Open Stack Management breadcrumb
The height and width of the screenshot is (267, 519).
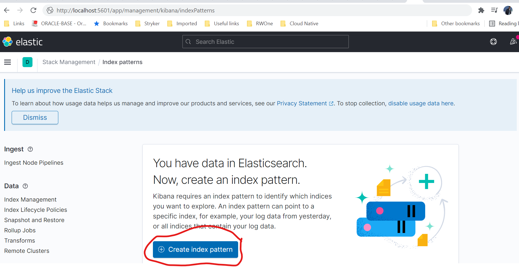click(x=69, y=62)
